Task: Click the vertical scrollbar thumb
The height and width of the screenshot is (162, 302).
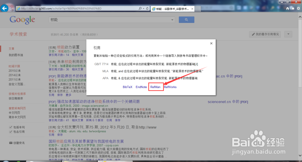Action: [x=300, y=53]
